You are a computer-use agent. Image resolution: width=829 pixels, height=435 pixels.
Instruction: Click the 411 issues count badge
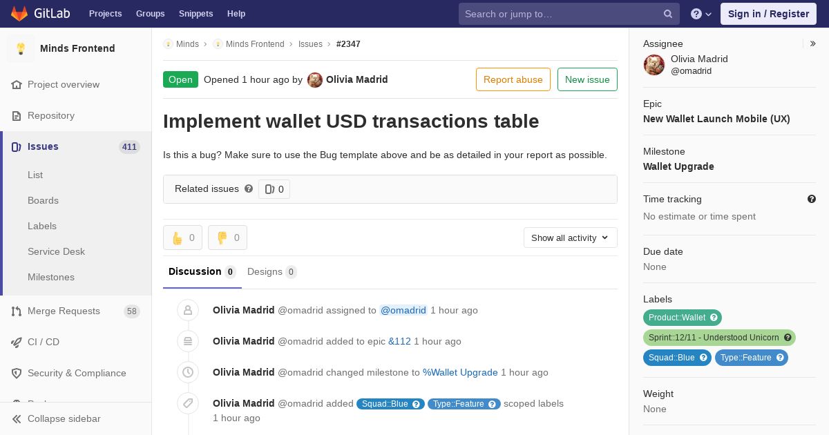pos(129,146)
